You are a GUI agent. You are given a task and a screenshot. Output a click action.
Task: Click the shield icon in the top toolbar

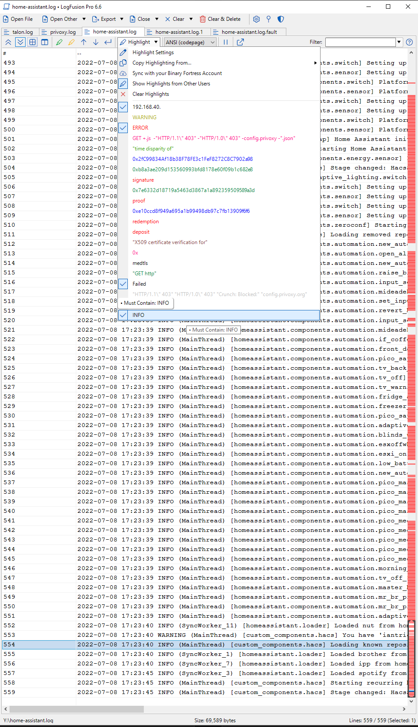point(281,19)
